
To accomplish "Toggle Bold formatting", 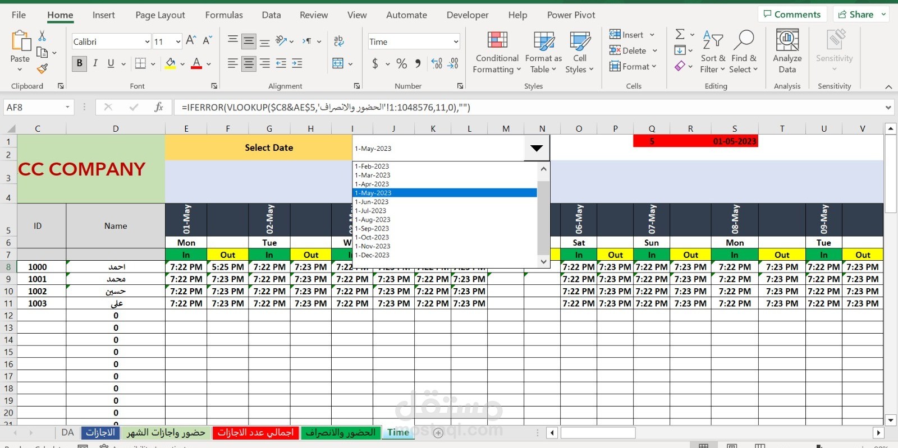I will pos(79,63).
